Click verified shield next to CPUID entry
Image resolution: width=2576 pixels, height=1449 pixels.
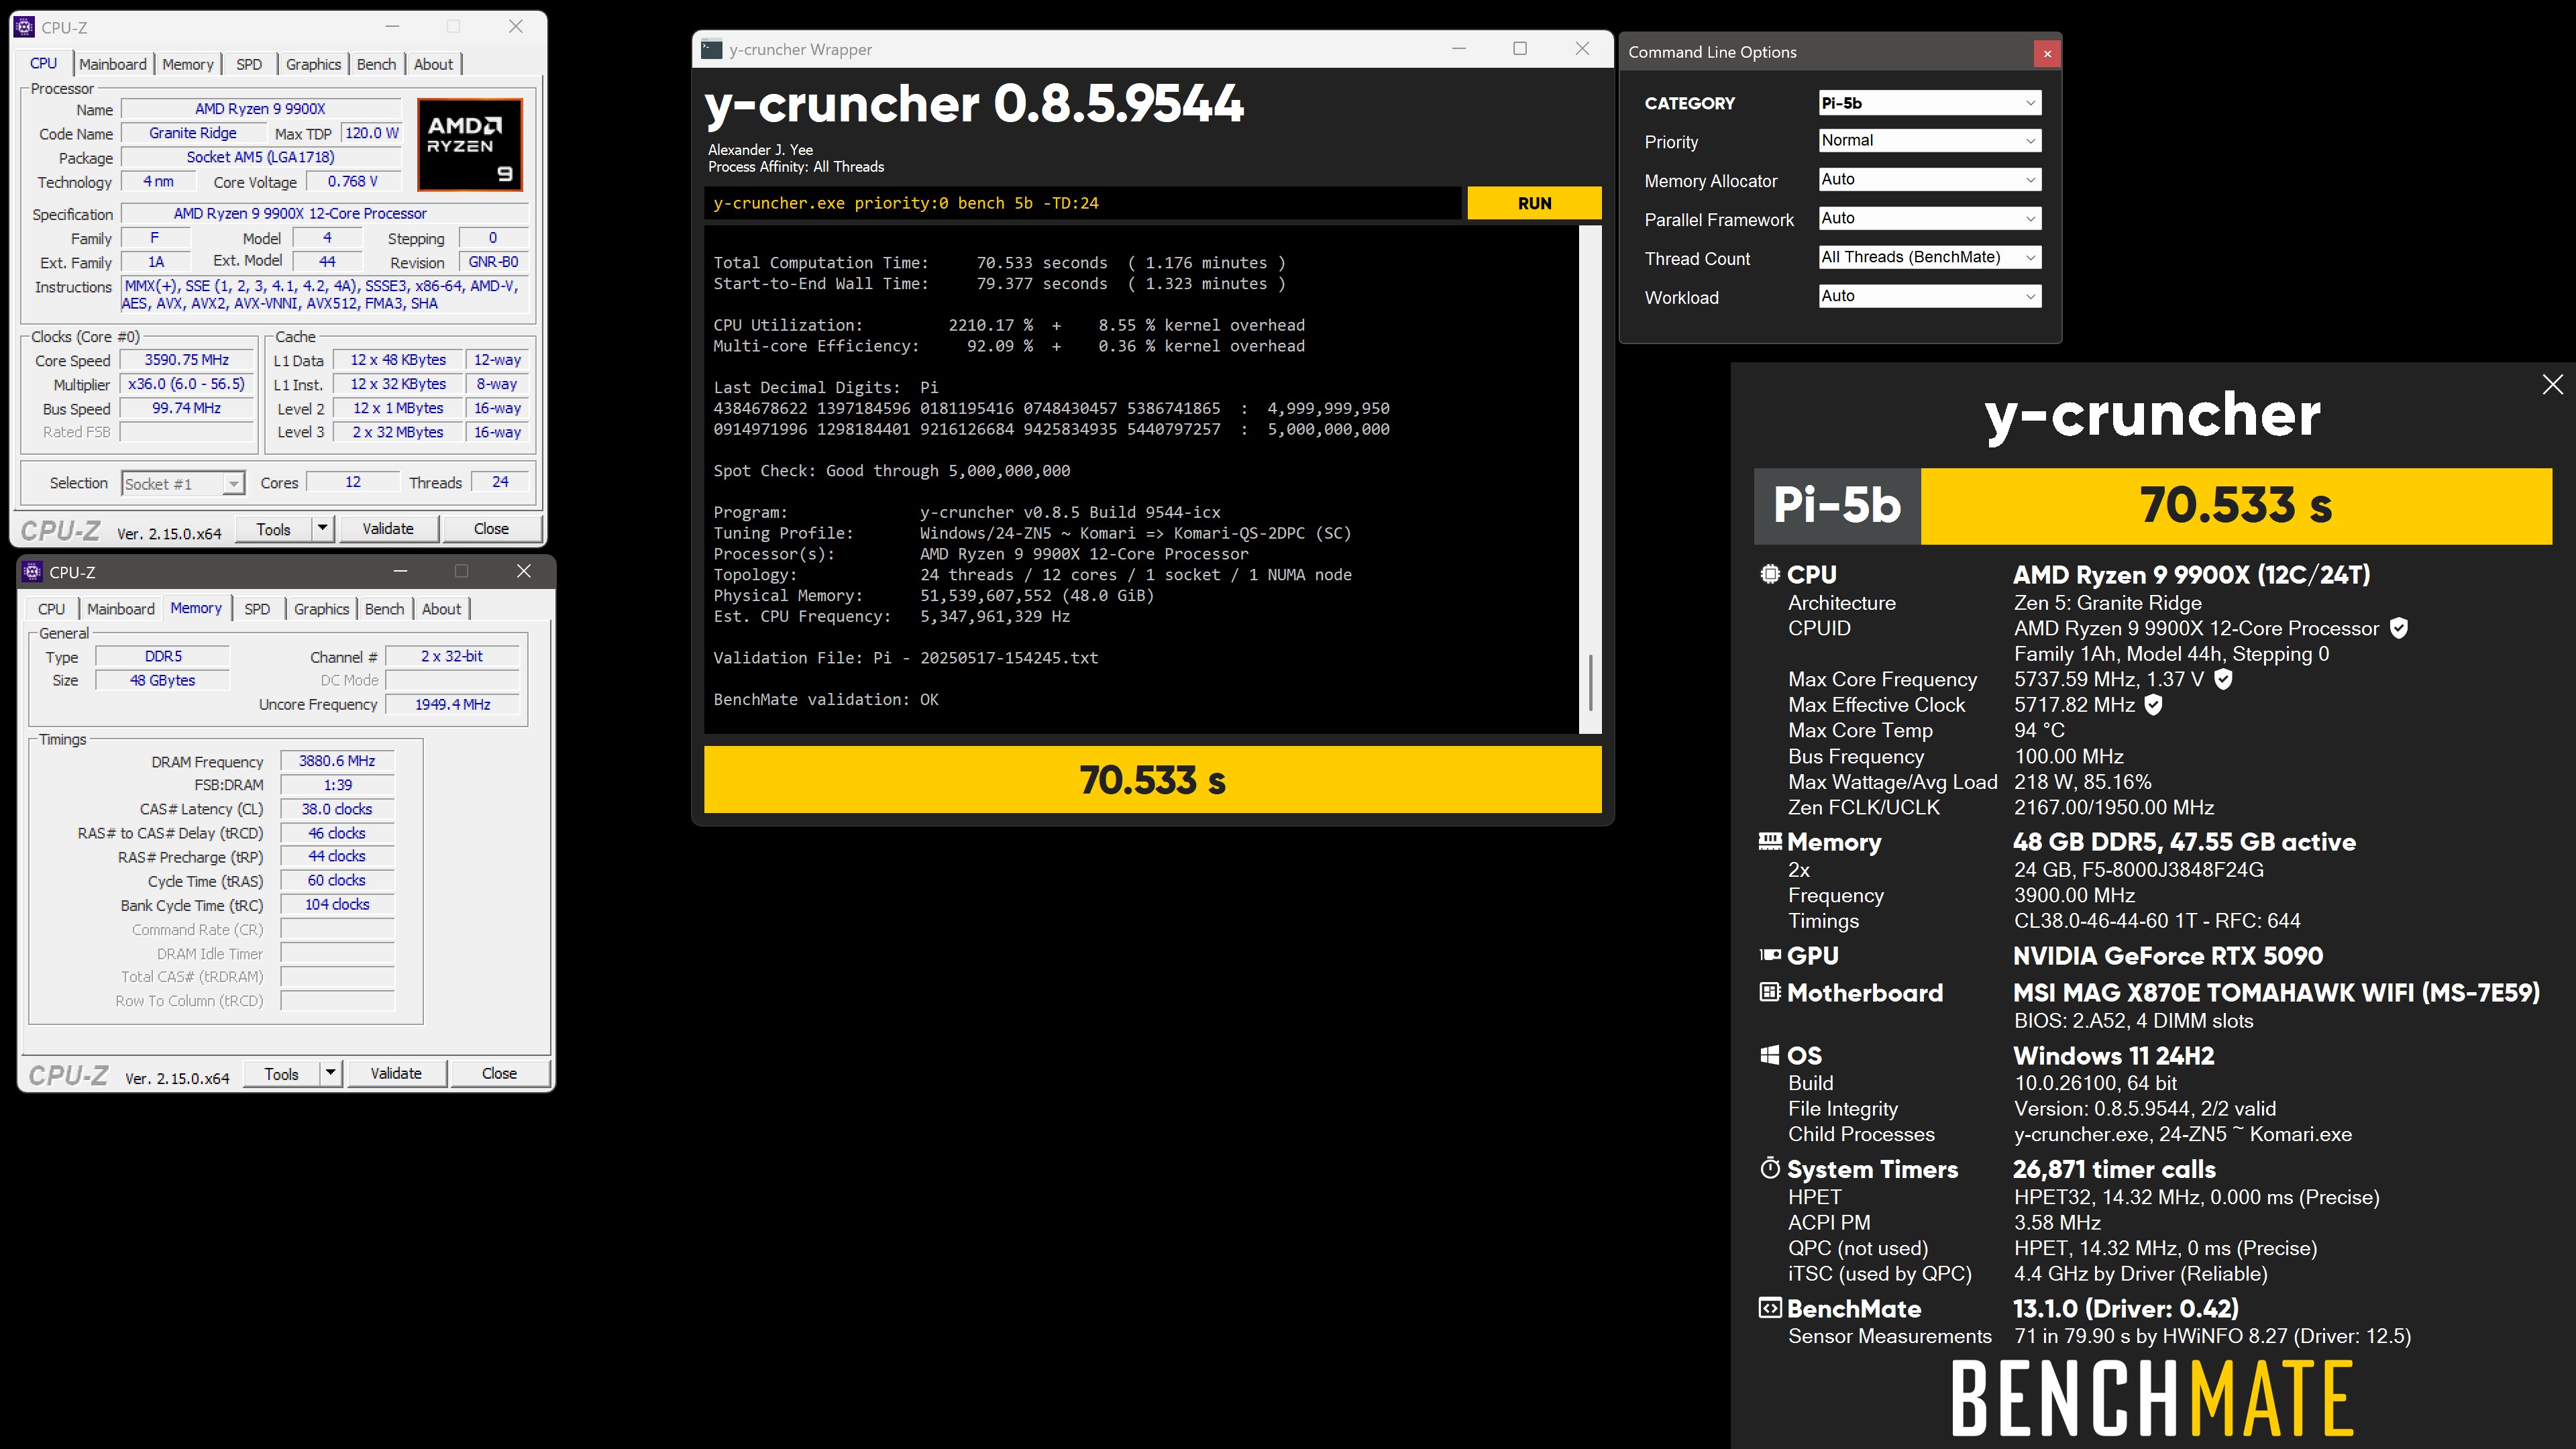[x=2398, y=628]
